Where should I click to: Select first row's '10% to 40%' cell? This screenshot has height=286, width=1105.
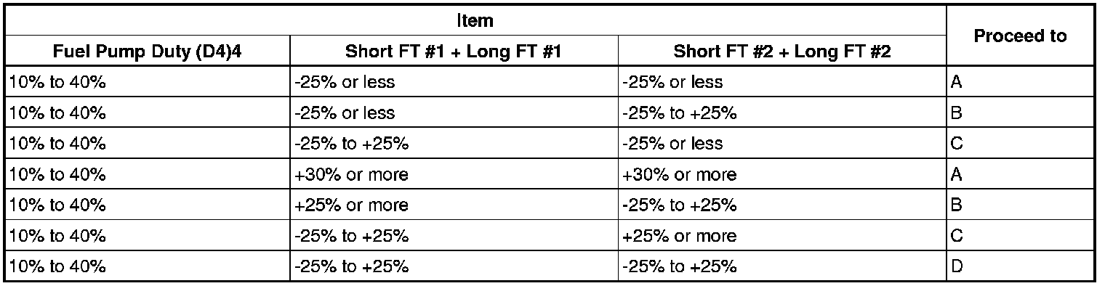tap(147, 82)
